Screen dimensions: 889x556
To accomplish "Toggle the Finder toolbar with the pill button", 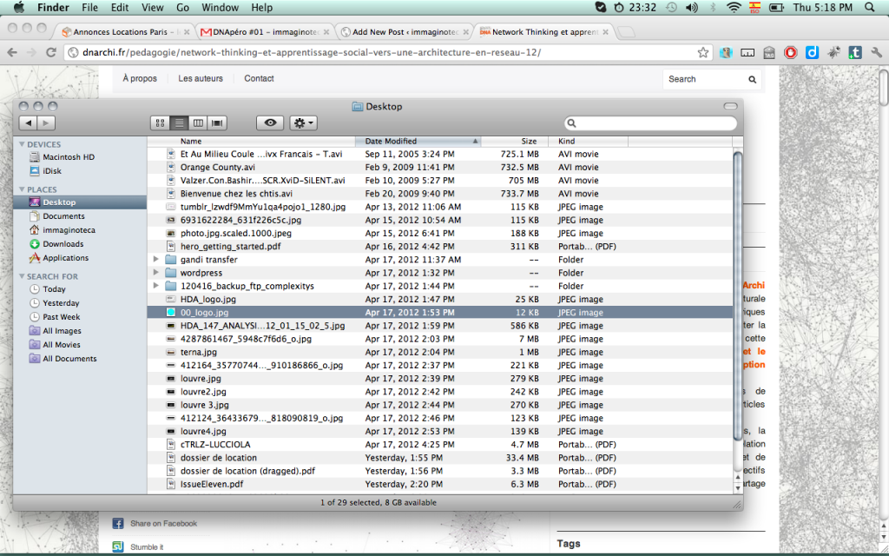I will [x=729, y=106].
